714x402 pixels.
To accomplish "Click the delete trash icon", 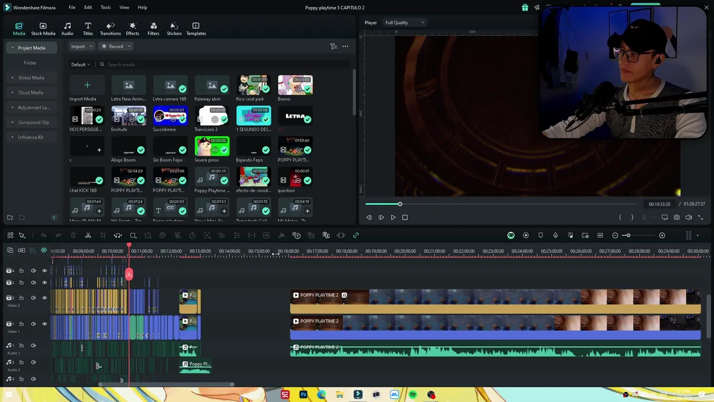I will click(x=73, y=236).
